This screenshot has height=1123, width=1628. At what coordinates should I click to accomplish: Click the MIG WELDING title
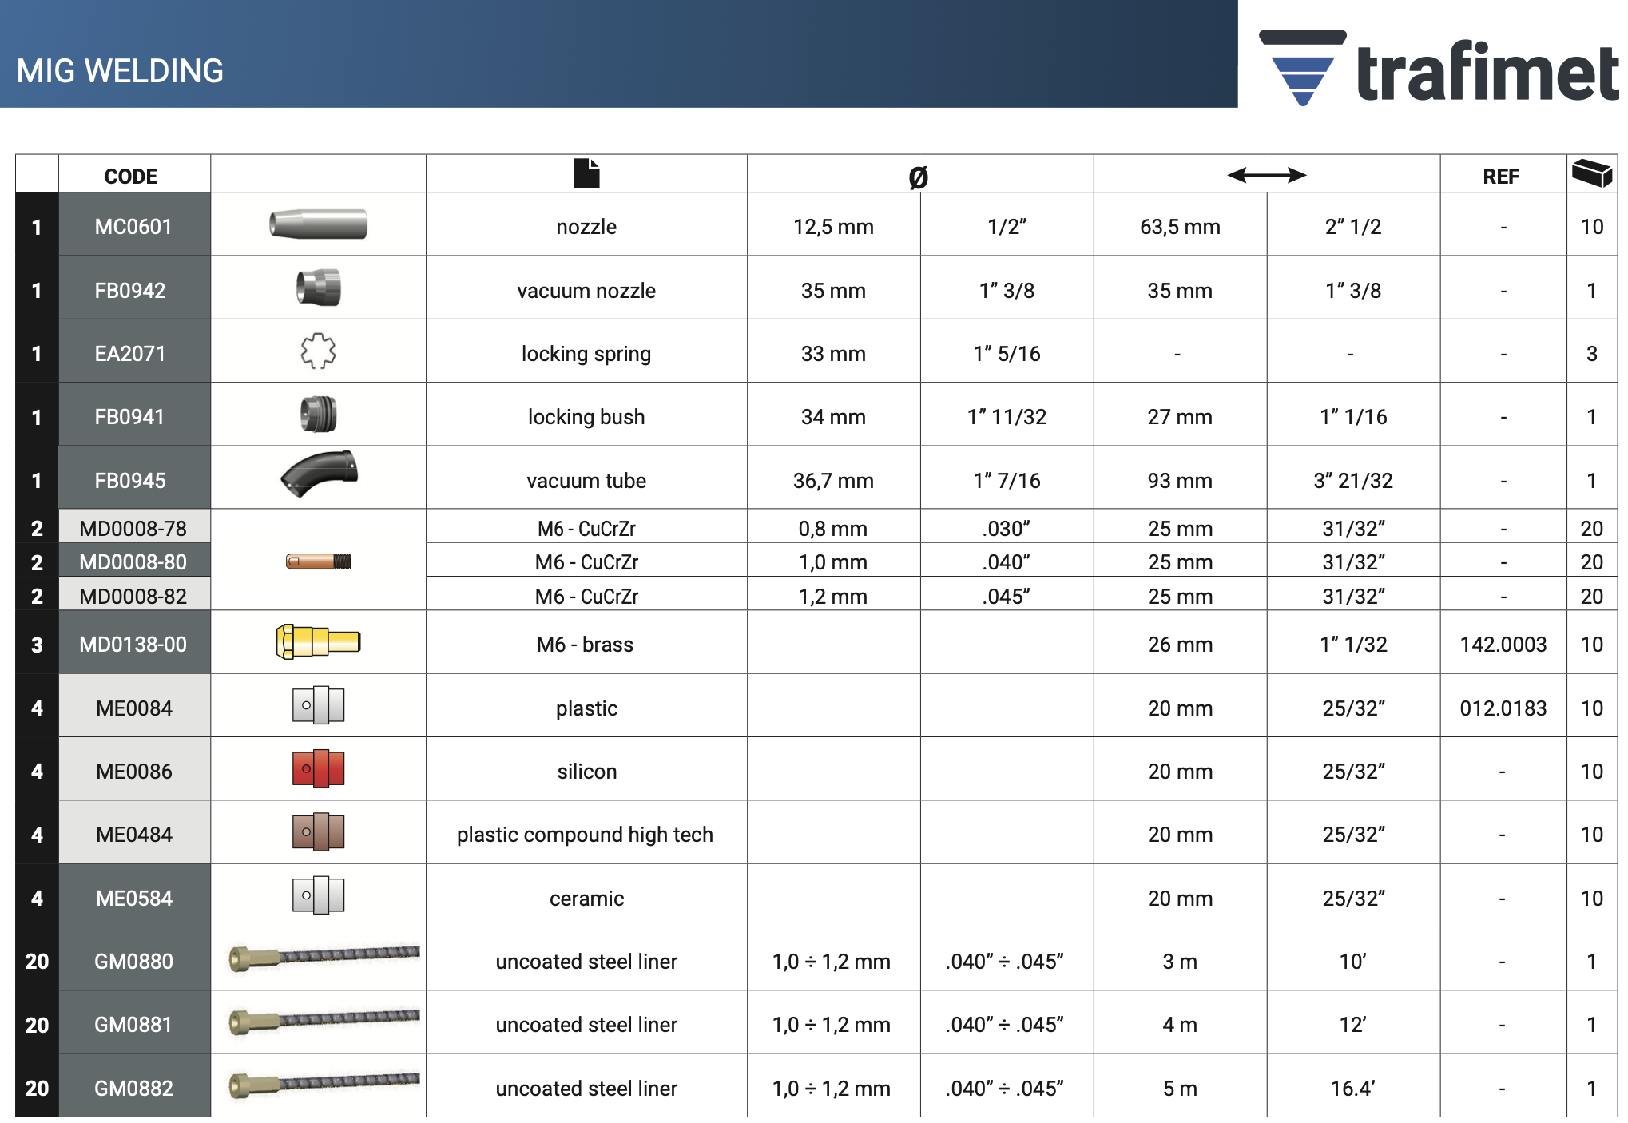pos(120,71)
